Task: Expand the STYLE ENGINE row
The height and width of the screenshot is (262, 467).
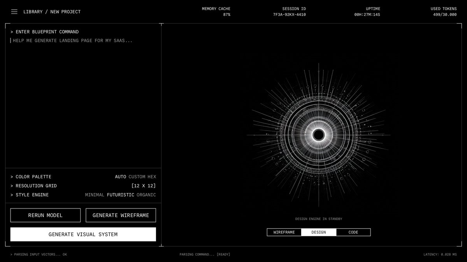Action: pyautogui.click(x=83, y=195)
